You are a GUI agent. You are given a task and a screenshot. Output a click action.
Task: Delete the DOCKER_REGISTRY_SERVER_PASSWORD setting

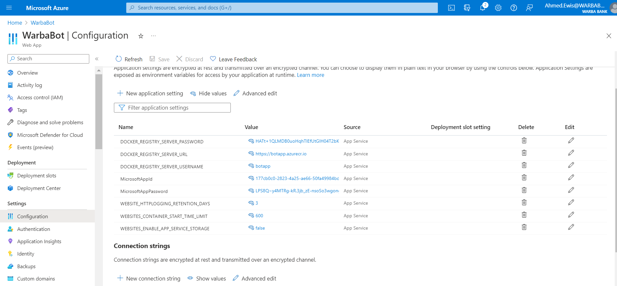524,140
